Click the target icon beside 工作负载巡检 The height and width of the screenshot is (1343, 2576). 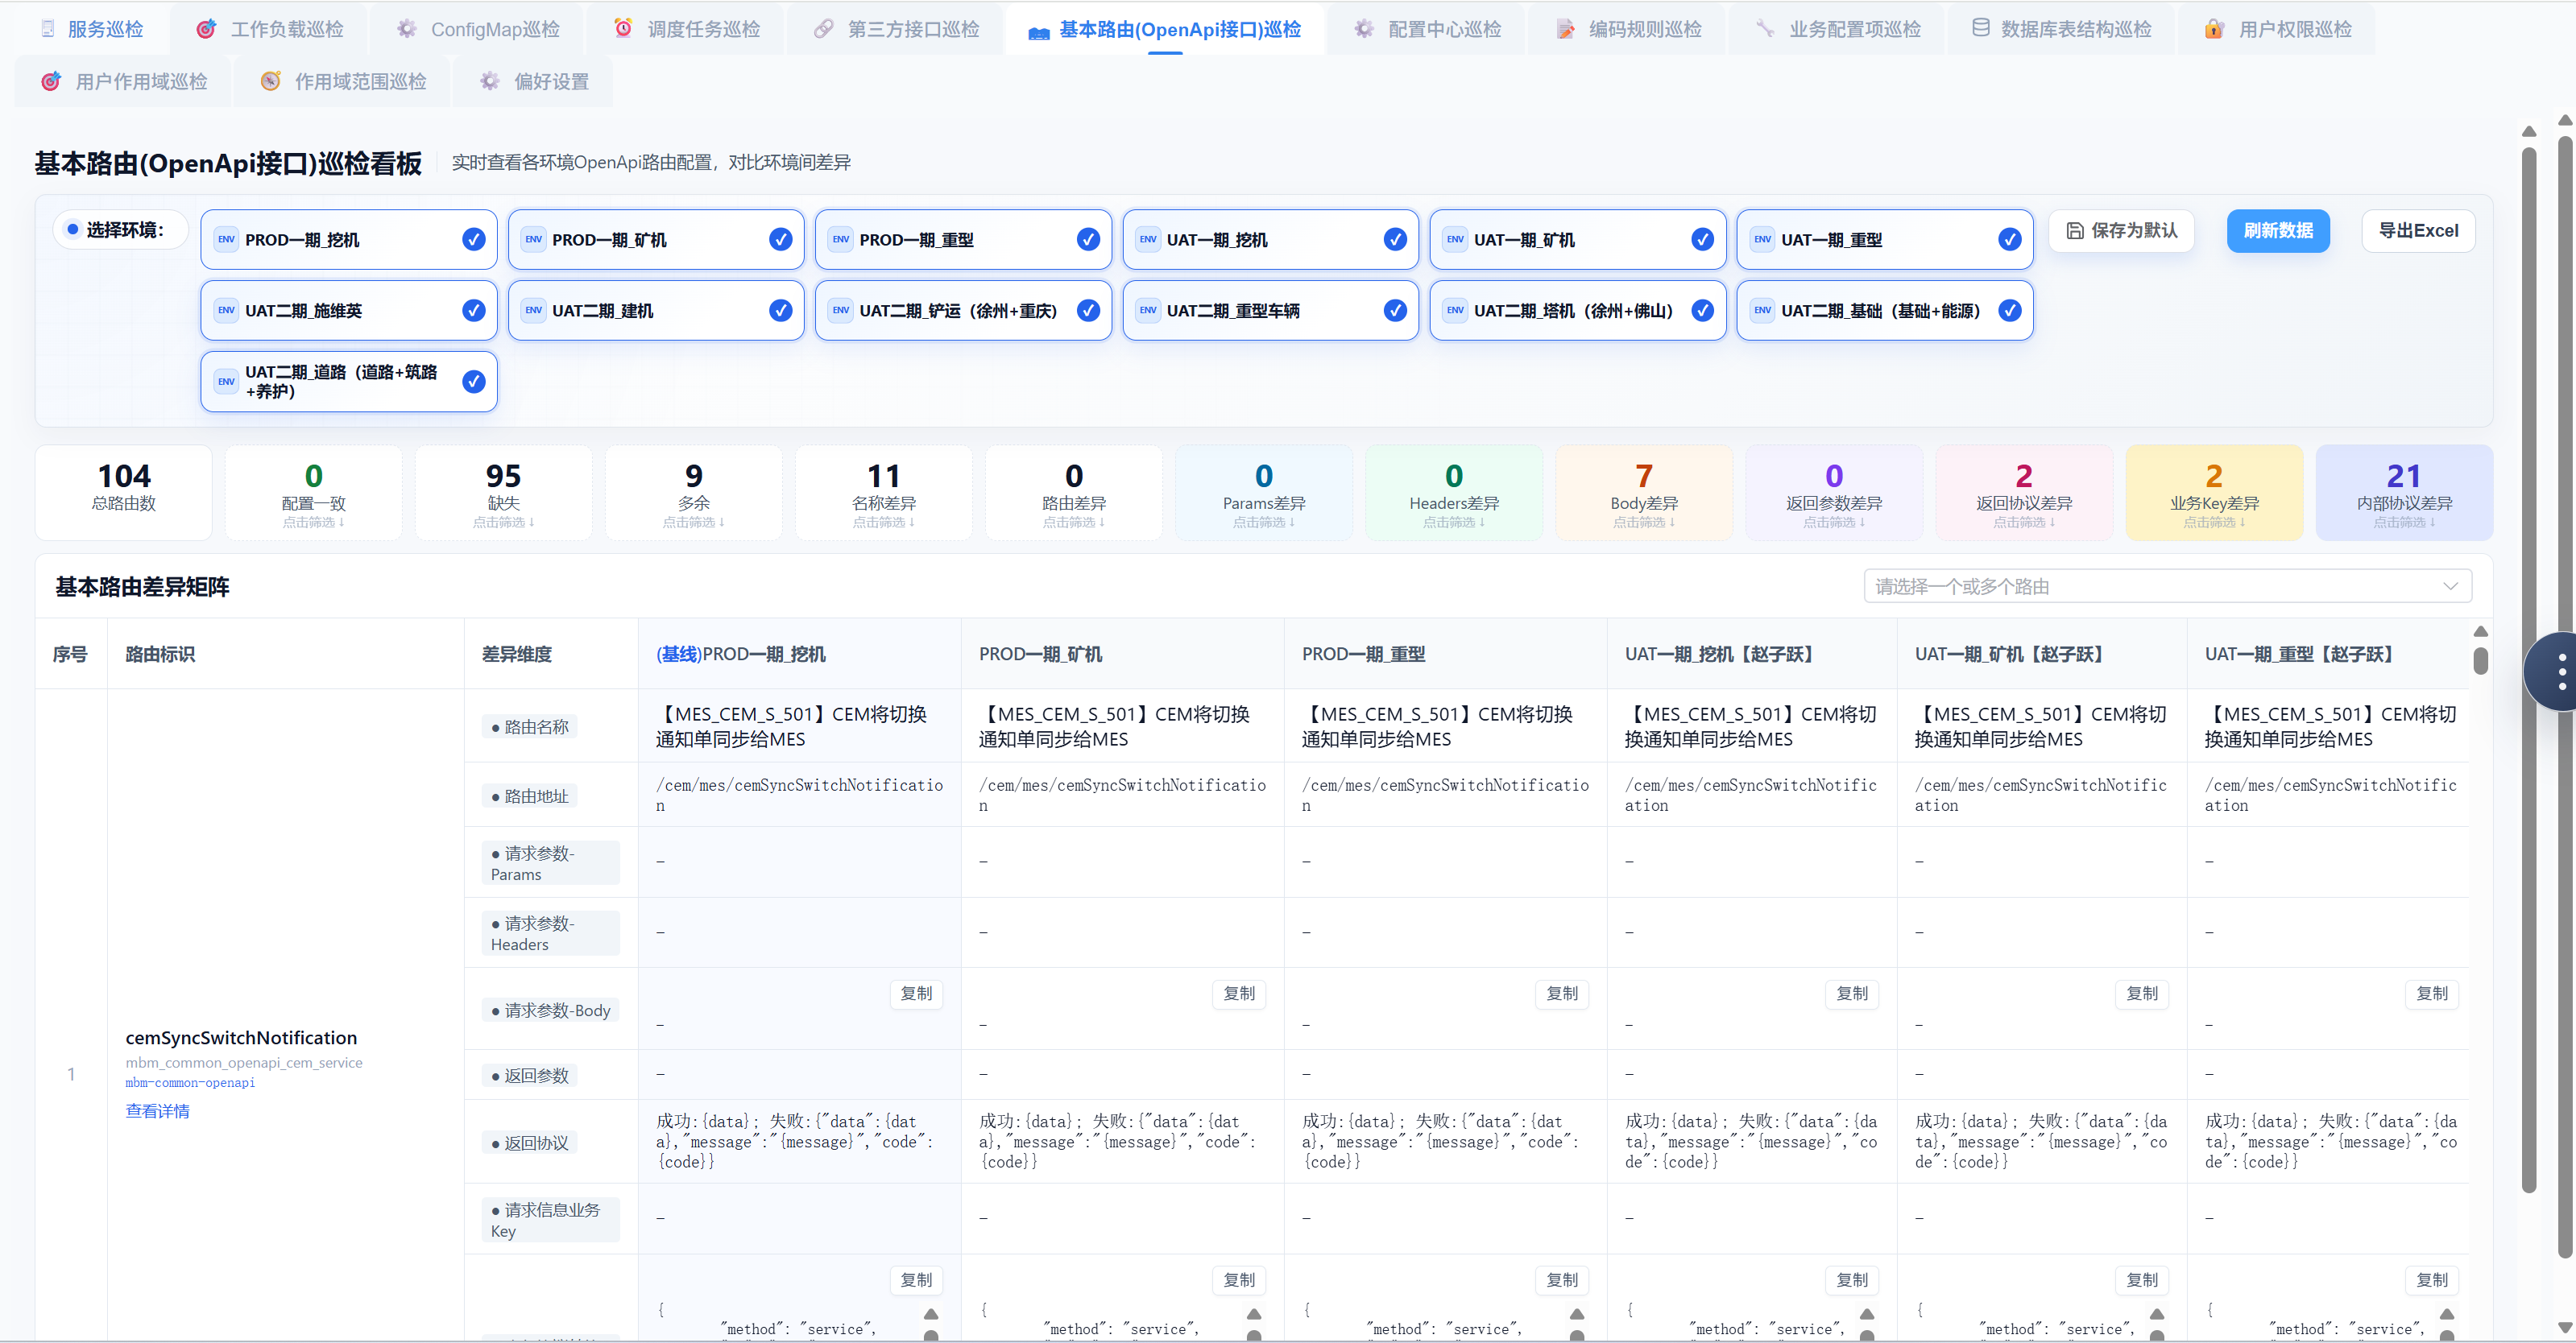click(206, 29)
